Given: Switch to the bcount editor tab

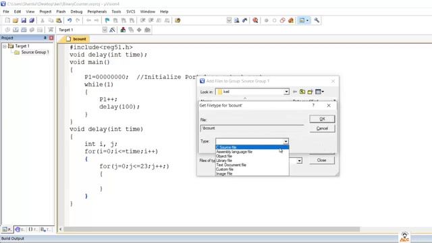Looking at the screenshot, I should point(77,39).
